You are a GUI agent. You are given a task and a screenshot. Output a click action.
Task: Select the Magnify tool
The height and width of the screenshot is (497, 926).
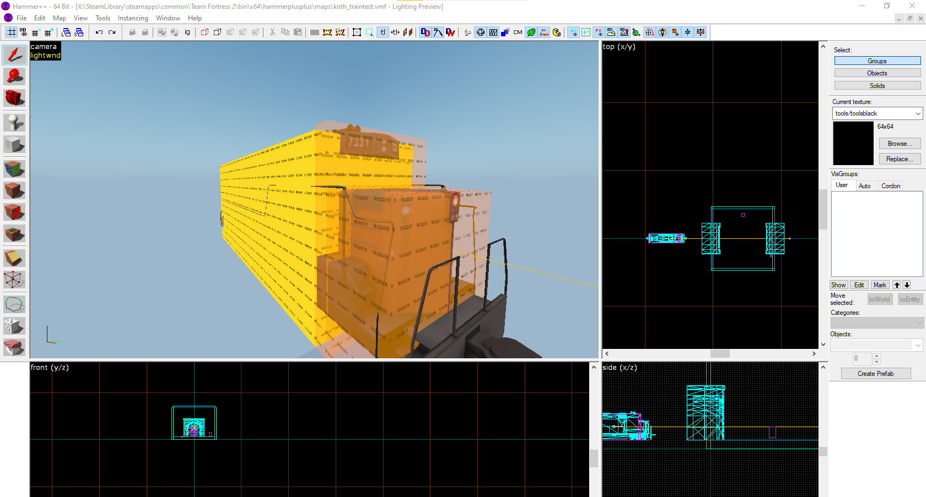pyautogui.click(x=14, y=76)
